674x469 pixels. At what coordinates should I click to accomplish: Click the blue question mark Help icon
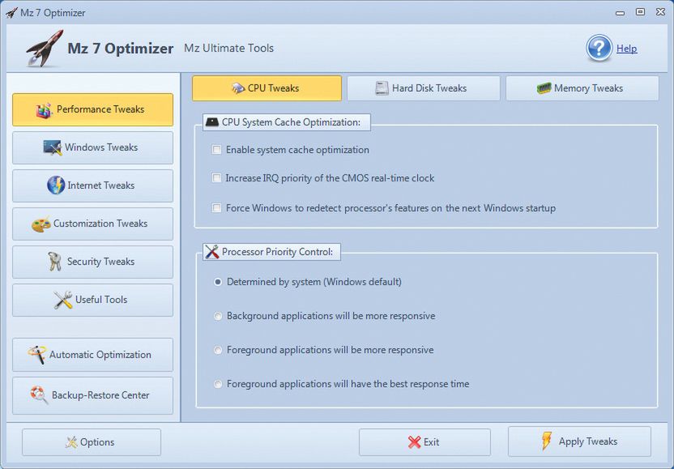coord(599,48)
